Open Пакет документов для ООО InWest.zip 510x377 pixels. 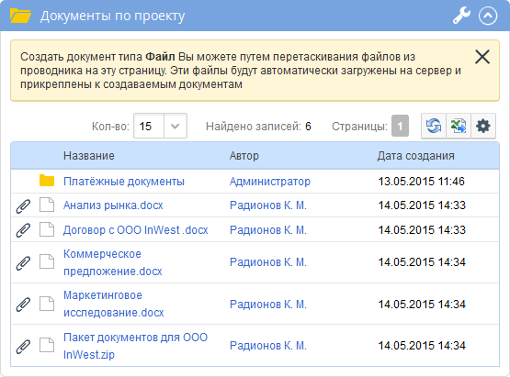(x=135, y=346)
